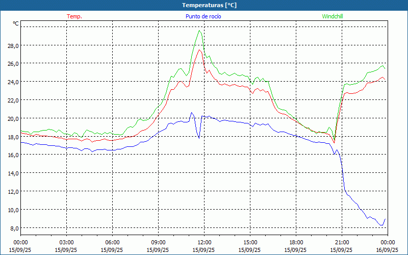Click the 28,0 y-axis value
Viewport: 408px width, 255px height.
pyautogui.click(x=13, y=45)
